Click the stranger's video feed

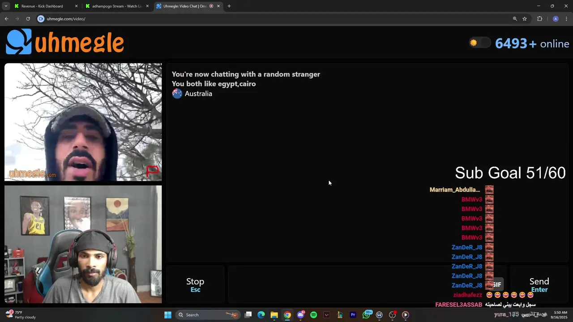pos(83,122)
